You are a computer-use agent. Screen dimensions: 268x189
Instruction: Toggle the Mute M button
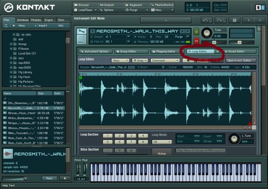[196, 41]
